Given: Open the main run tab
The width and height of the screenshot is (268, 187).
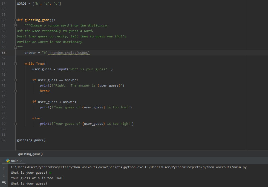Looking at the screenshot, I should tap(15, 161).
